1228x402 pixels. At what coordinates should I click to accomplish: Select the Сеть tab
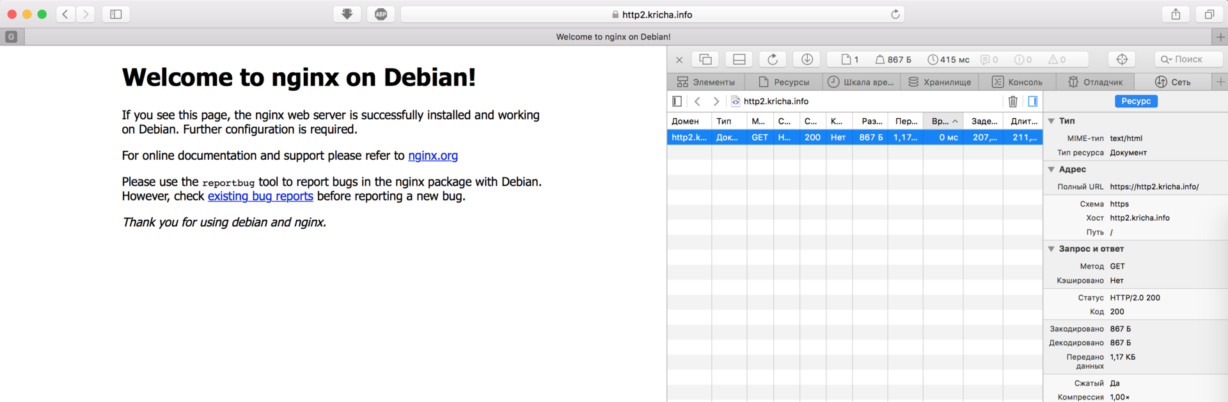pyautogui.click(x=1173, y=82)
